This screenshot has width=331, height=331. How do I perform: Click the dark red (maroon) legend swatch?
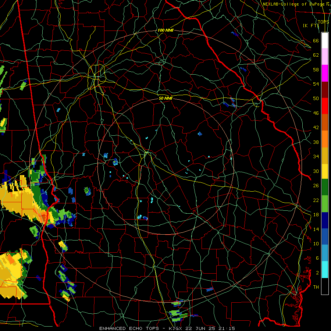click(x=325, y=89)
